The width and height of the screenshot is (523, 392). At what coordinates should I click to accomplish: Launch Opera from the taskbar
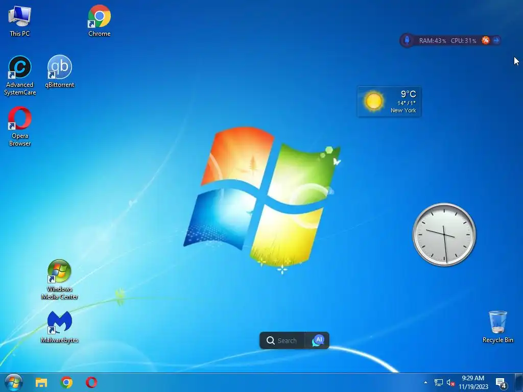(x=91, y=382)
